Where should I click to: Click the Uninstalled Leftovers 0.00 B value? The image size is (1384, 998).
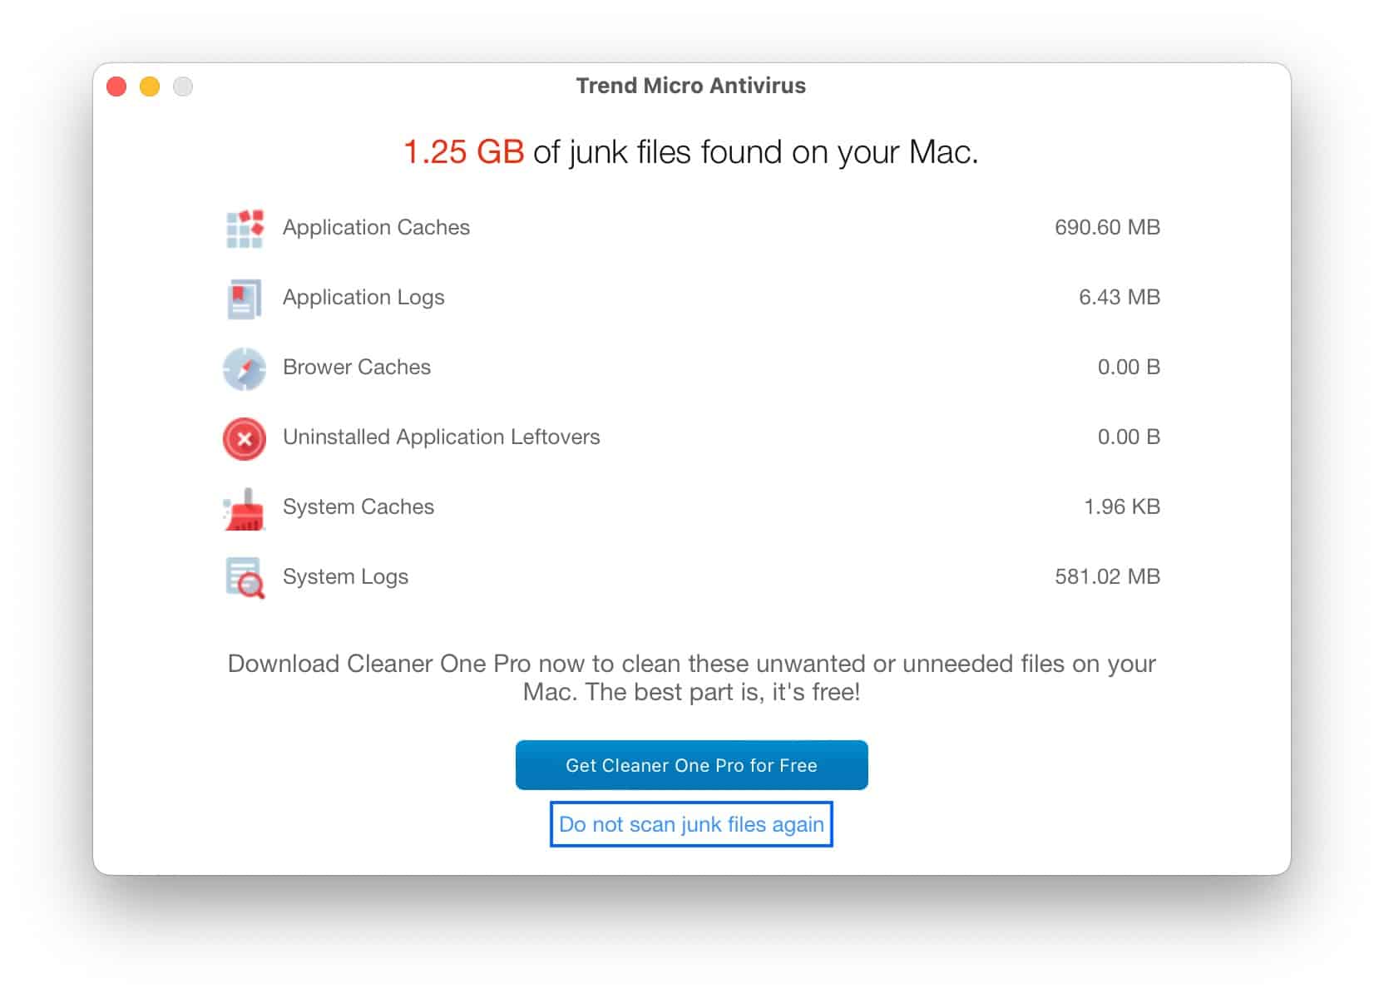tap(1129, 437)
